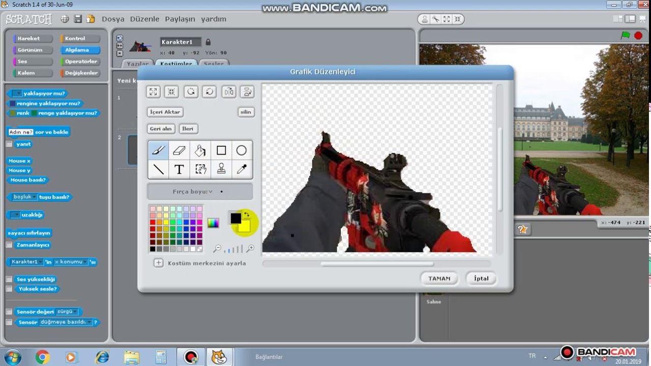Select the eyedropper tool

(242, 169)
